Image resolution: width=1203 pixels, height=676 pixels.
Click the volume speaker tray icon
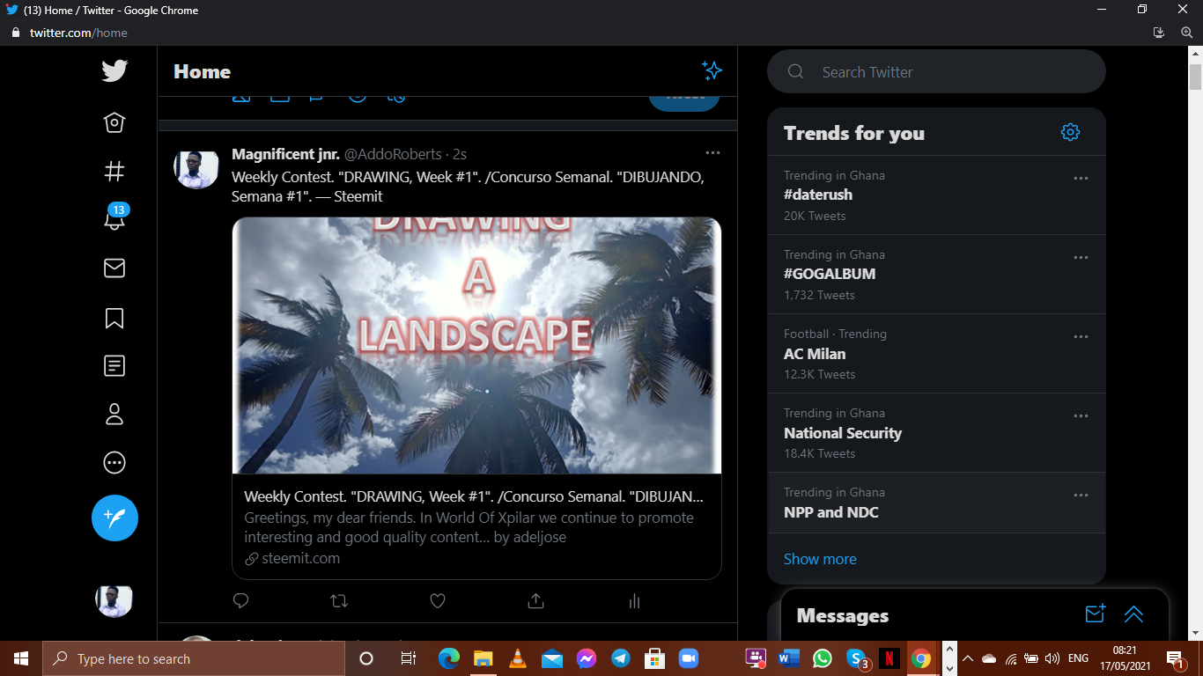pos(1052,658)
